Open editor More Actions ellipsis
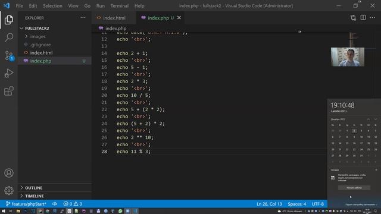This screenshot has width=381, height=214. point(373,17)
